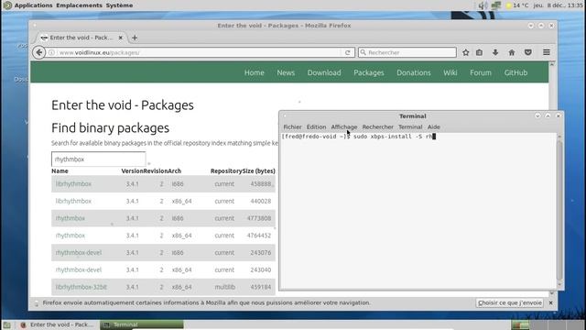Open the Emplacements menu

(79, 5)
